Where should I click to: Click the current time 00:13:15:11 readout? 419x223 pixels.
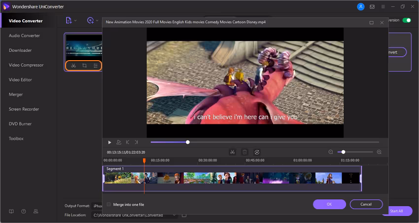(116, 152)
